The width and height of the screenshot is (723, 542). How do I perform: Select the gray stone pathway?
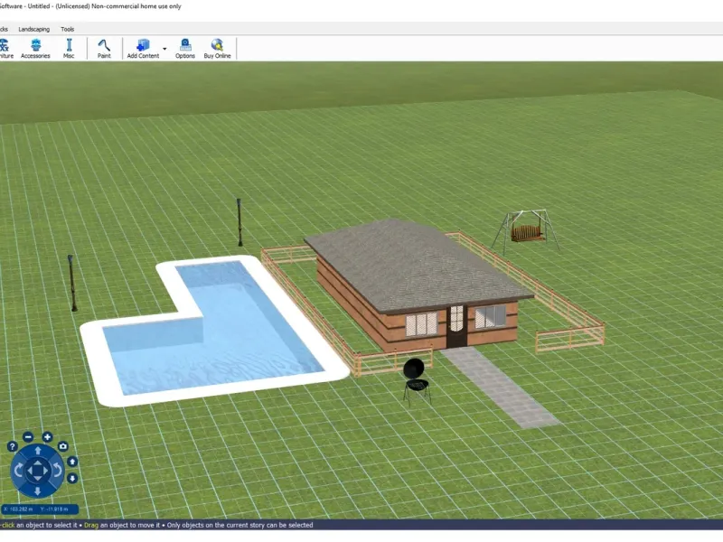coord(501,387)
